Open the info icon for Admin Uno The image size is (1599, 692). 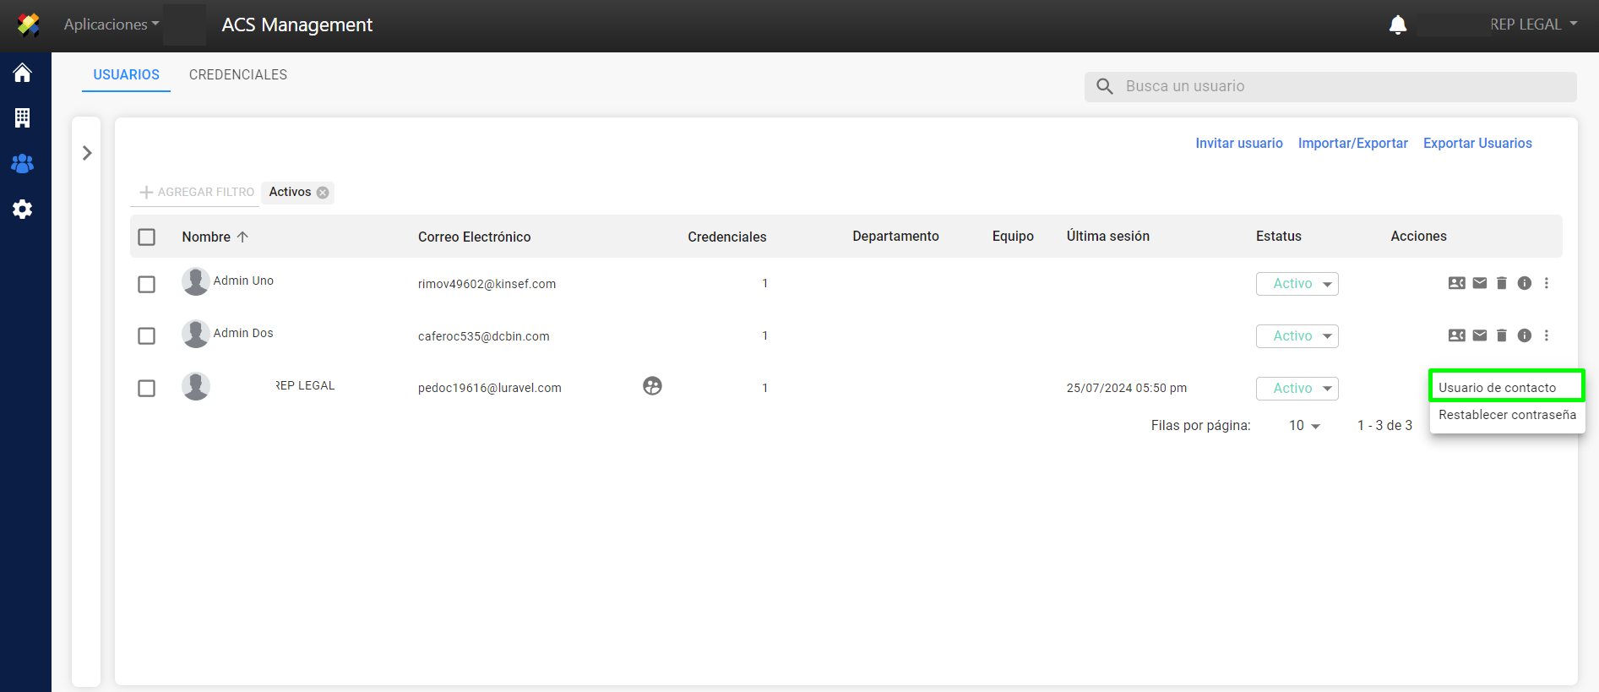tap(1525, 283)
